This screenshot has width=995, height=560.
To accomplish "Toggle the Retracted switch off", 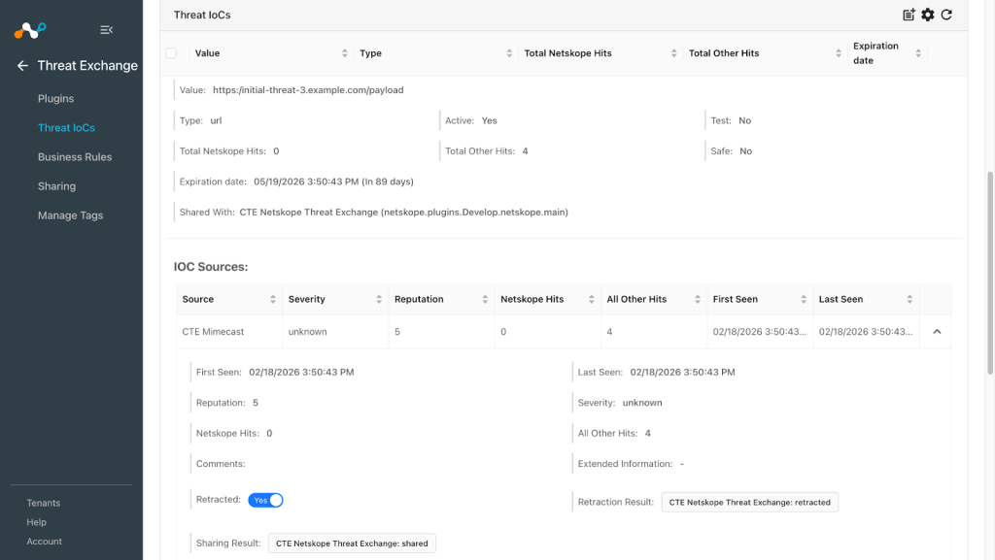I will coord(265,500).
